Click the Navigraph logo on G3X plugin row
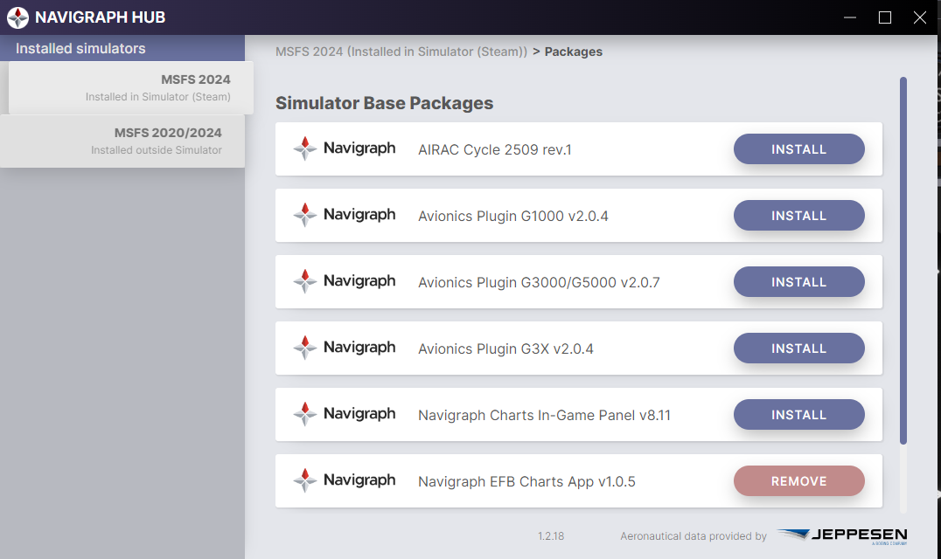Screen dimensions: 941x559 coord(345,349)
